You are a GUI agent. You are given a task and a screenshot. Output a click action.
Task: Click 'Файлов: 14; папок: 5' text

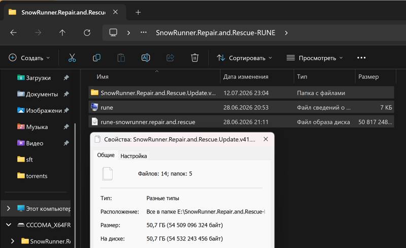pyautogui.click(x=165, y=173)
